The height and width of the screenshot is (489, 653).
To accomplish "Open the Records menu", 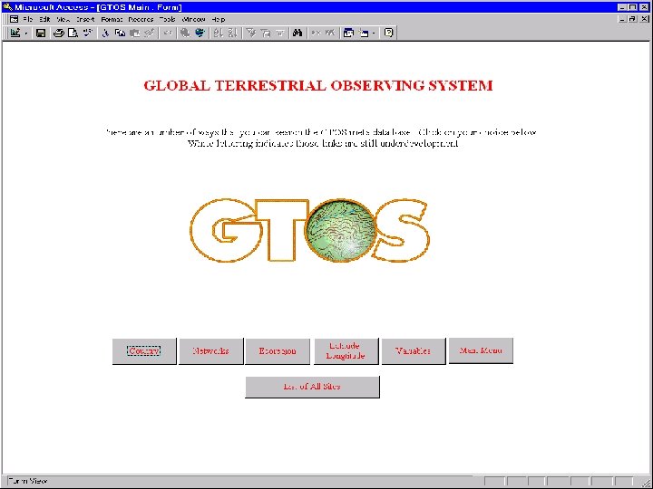I will (x=141, y=19).
